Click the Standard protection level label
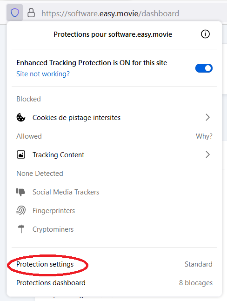The image size is (227, 301). pyautogui.click(x=199, y=264)
